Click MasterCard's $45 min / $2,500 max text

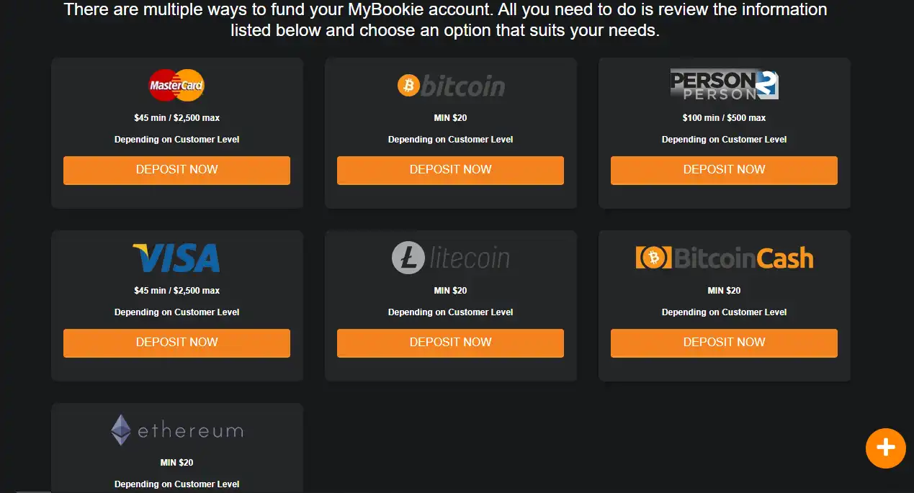tap(176, 117)
